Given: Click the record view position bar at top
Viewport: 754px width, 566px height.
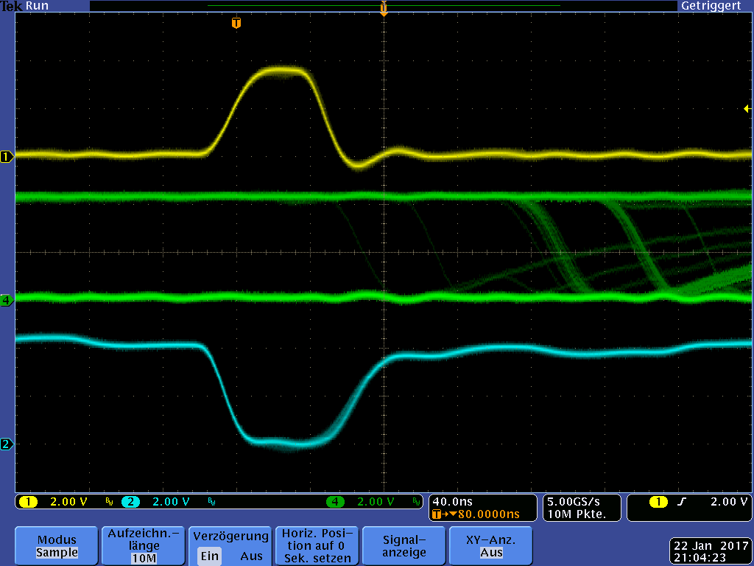Looking at the screenshot, I should (x=383, y=6).
